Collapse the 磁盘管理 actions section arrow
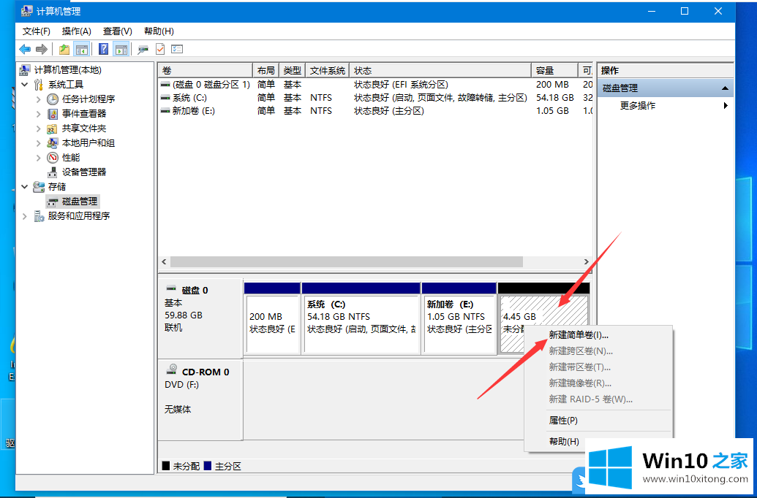This screenshot has height=498, width=757. [725, 88]
